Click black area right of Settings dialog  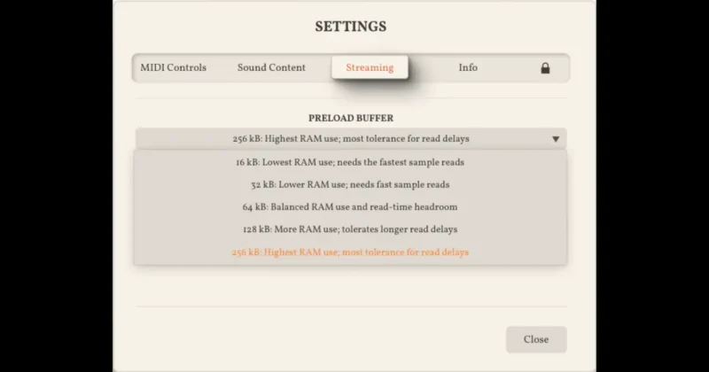click(652, 186)
